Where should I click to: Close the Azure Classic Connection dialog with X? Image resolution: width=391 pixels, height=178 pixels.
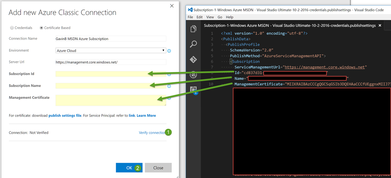click(x=171, y=6)
